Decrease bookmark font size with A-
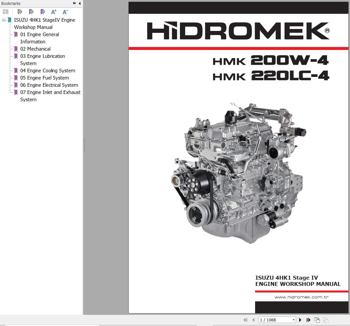 pyautogui.click(x=65, y=12)
